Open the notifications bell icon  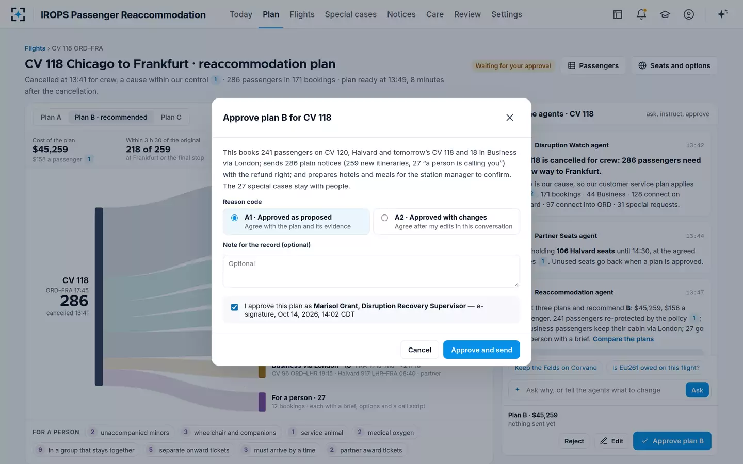[641, 14]
